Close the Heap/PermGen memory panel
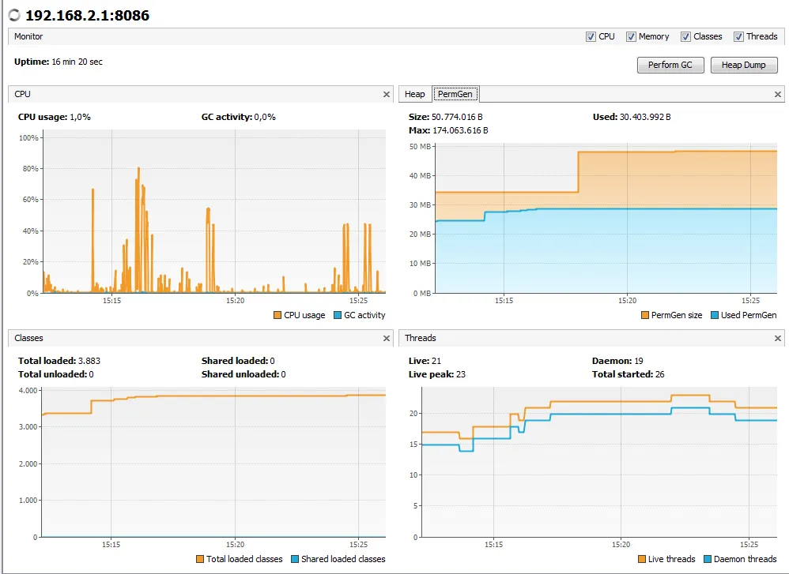 [778, 94]
